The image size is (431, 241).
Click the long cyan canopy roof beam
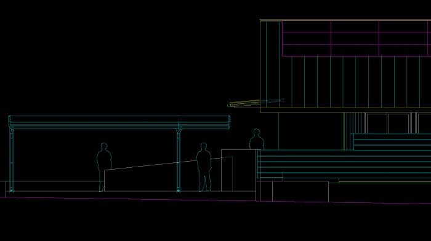click(119, 122)
